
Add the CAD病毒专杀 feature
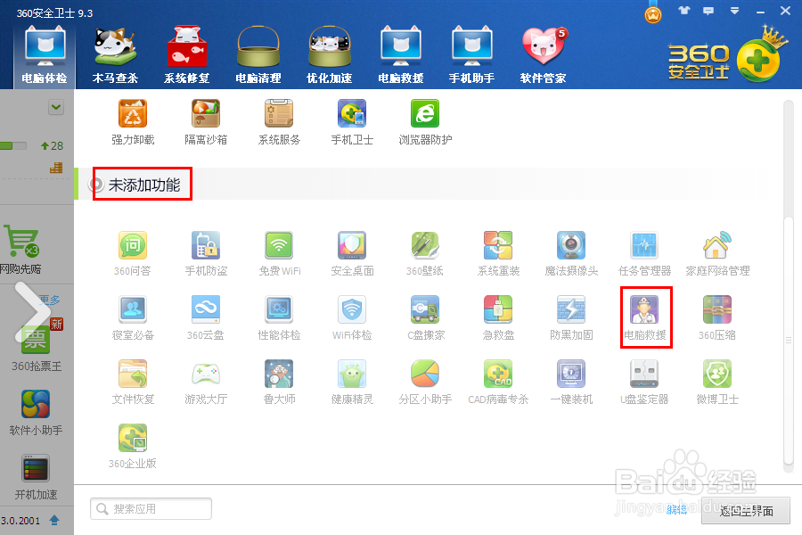498,382
